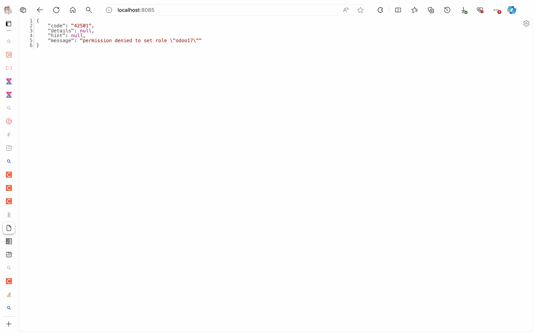Switch to the pink G logo tab
This screenshot has width=534, height=333.
coord(9,121)
